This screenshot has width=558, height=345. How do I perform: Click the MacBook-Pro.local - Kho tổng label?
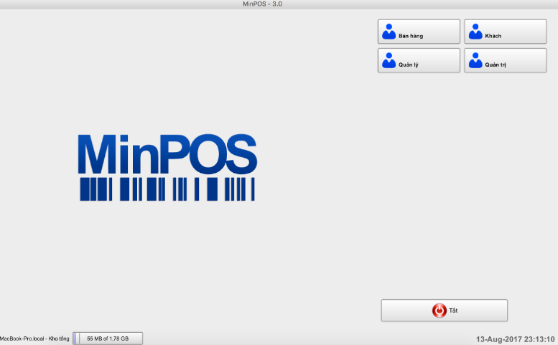point(34,339)
